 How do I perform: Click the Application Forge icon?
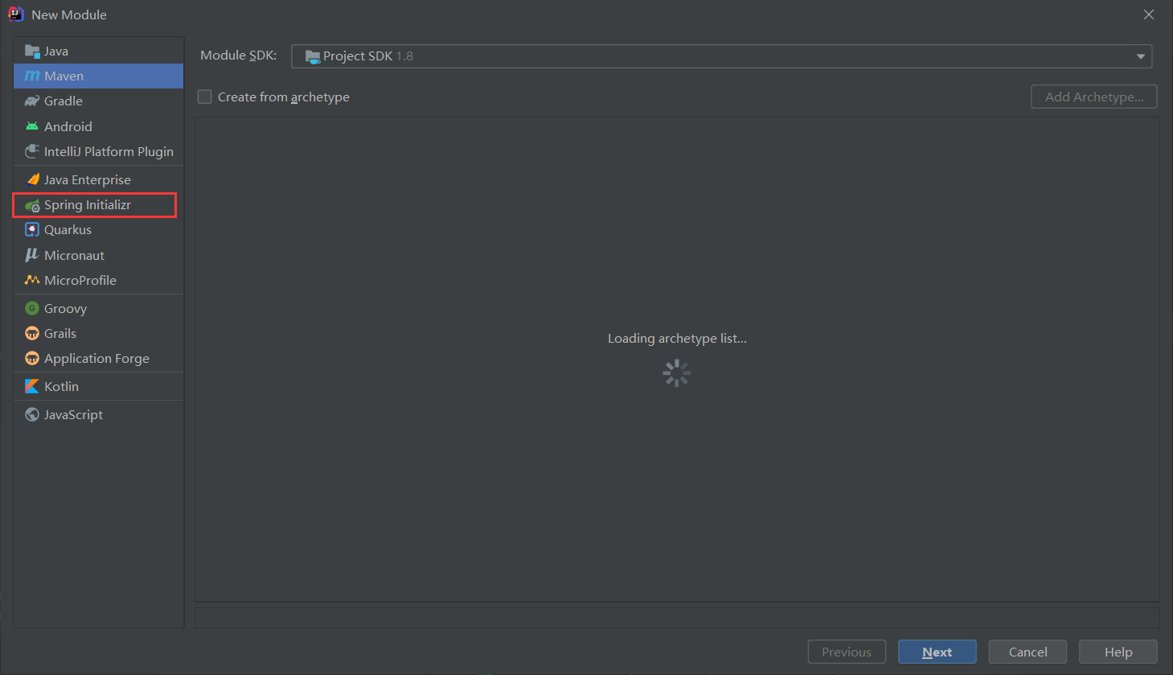[x=32, y=358]
